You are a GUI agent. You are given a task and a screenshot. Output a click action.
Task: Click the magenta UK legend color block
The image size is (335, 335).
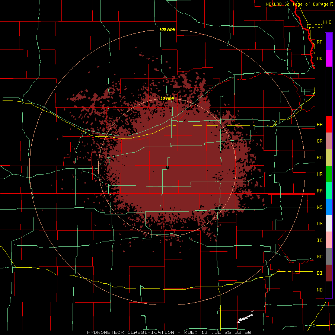(329, 58)
